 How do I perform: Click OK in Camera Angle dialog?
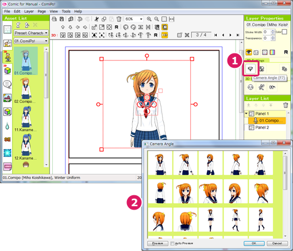pos(254,244)
